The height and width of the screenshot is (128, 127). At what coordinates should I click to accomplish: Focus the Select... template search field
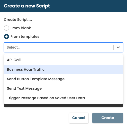60,47
